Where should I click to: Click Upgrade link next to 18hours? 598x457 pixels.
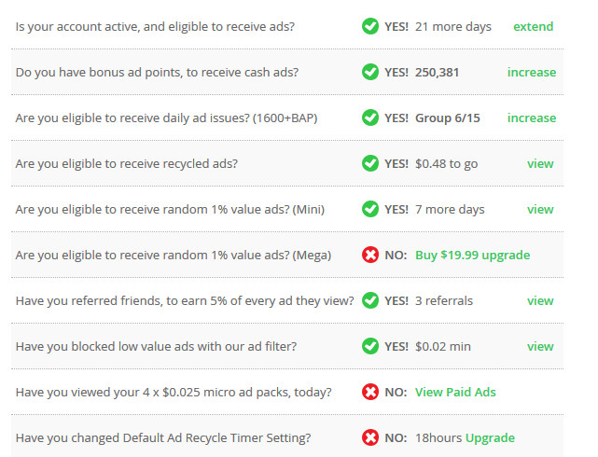490,438
